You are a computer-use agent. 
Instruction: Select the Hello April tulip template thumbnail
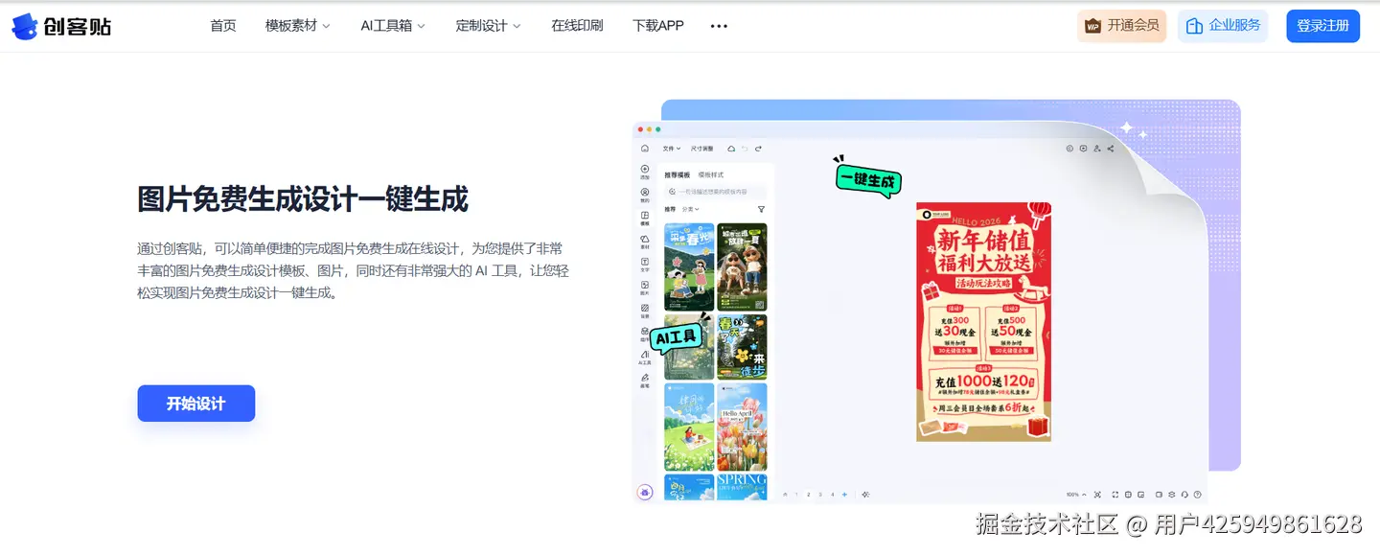(x=743, y=427)
